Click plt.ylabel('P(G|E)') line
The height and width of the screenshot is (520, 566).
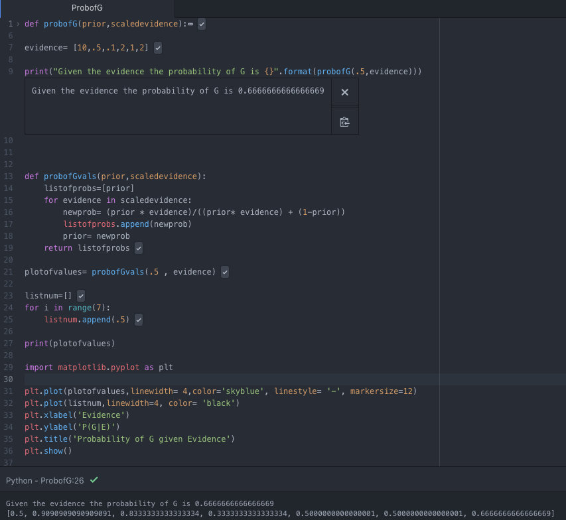click(72, 427)
